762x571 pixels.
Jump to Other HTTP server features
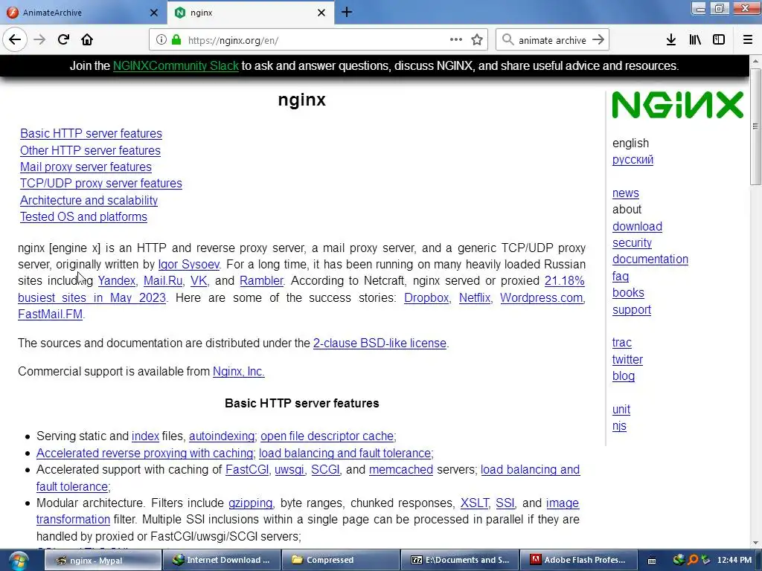[90, 150]
